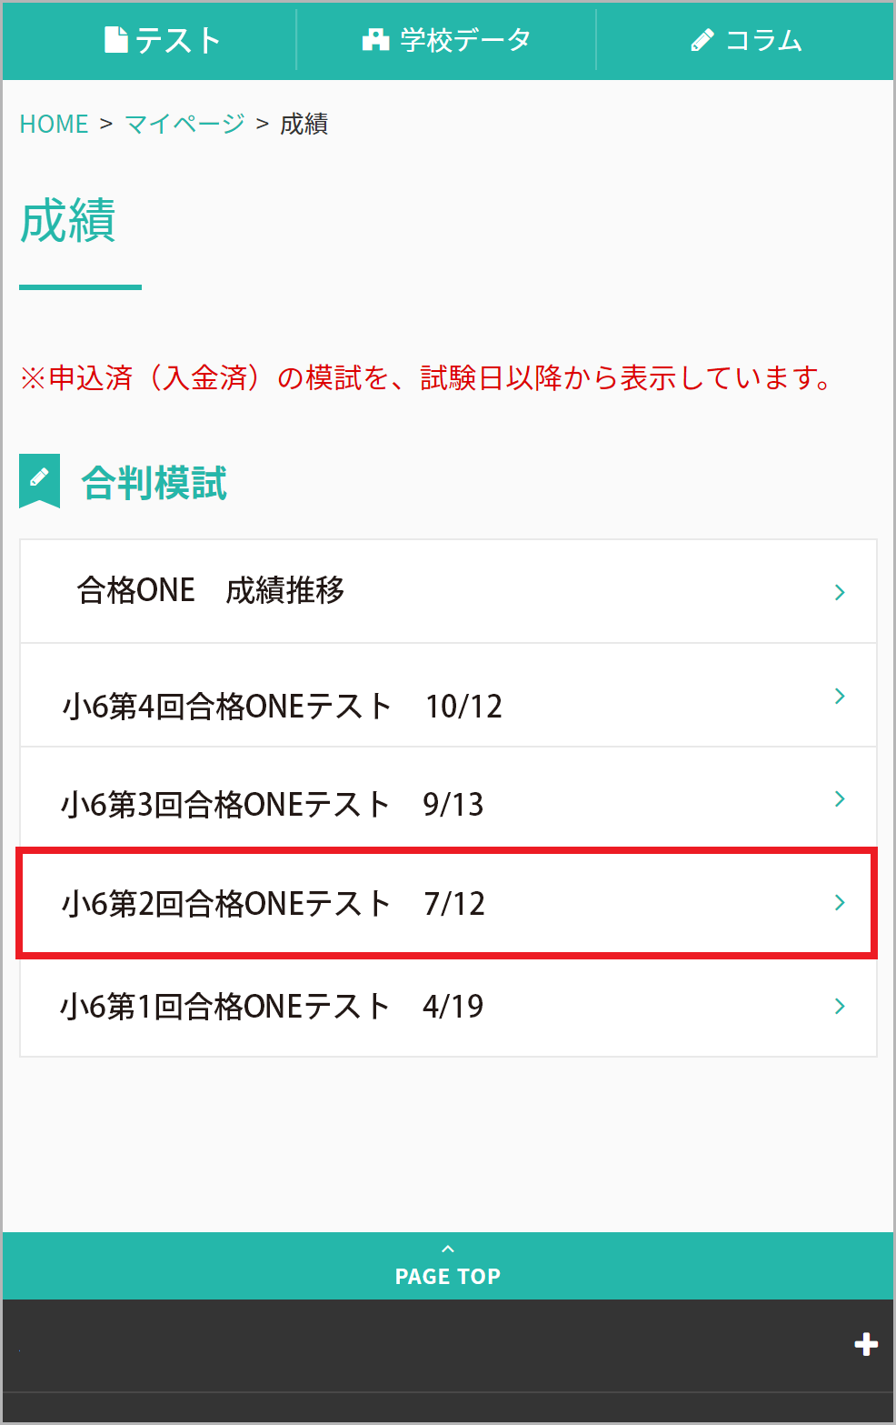Image resolution: width=896 pixels, height=1425 pixels.
Task: Click chevron for 第1回 test 4/19
Action: pyautogui.click(x=840, y=1006)
